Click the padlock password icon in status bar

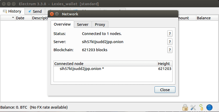pos(185,107)
